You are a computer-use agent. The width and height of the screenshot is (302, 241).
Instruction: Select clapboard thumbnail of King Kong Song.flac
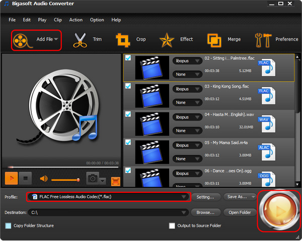[x=152, y=96]
